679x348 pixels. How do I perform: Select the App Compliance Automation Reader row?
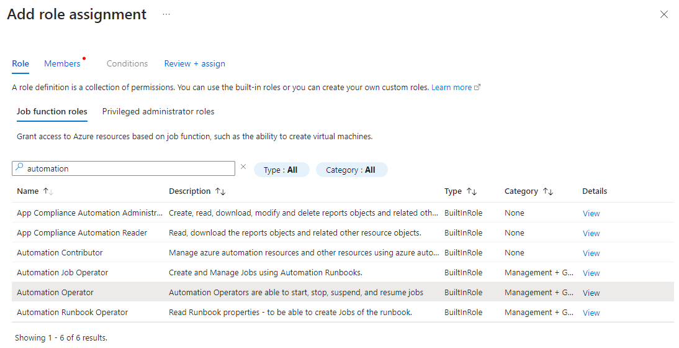coord(82,233)
